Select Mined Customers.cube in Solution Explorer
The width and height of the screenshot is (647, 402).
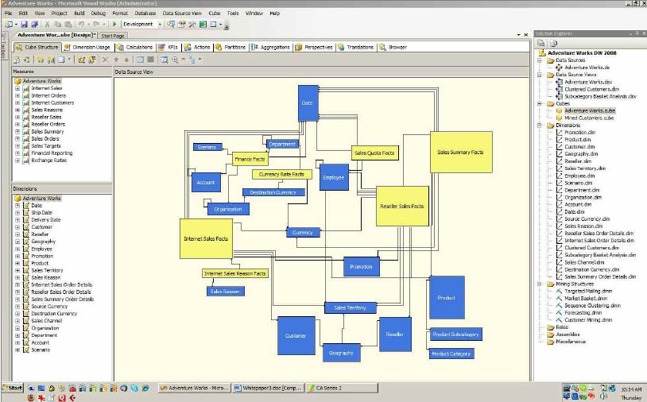(x=589, y=118)
